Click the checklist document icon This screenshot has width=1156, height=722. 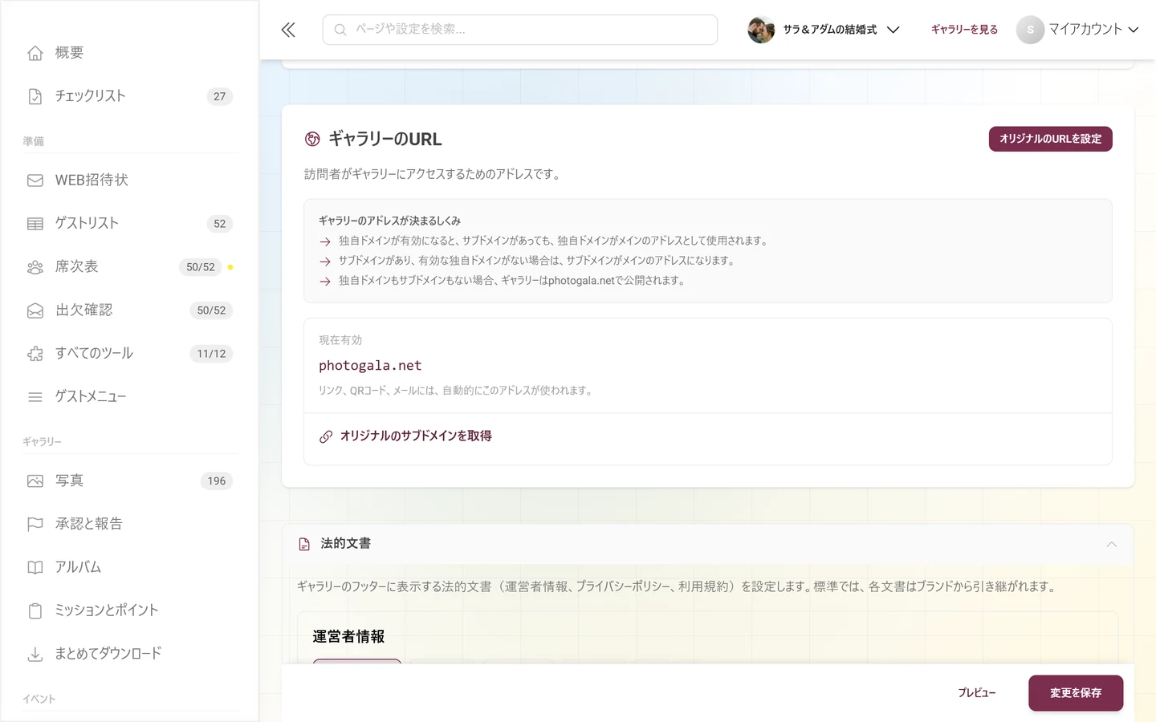click(35, 96)
